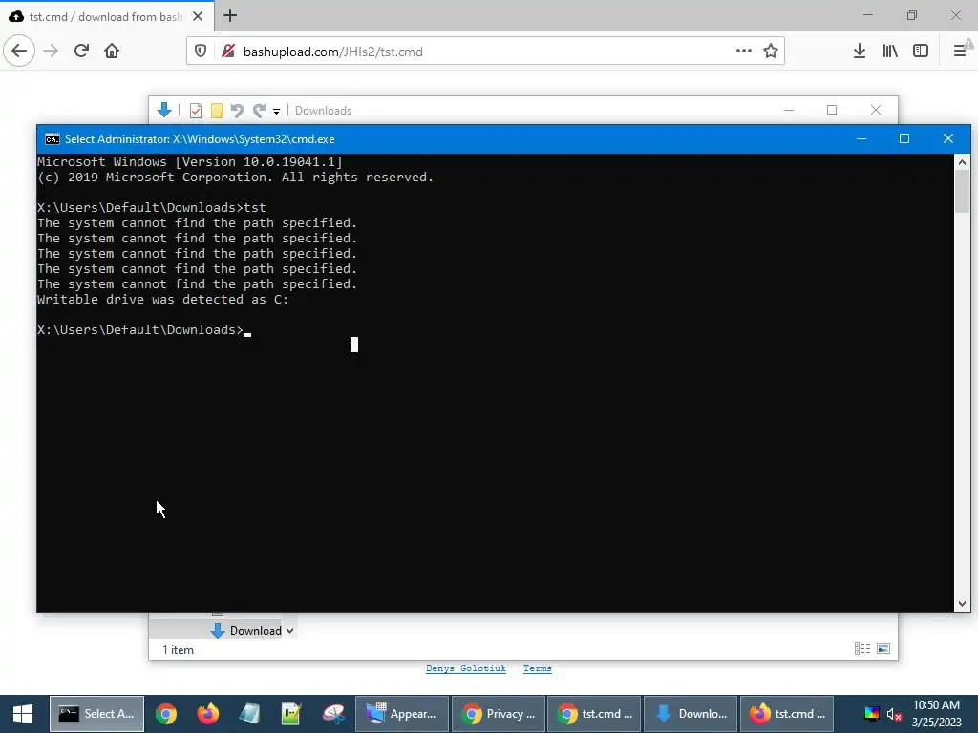The height and width of the screenshot is (733, 978).
Task: Click the Download item in explorer
Action: (246, 631)
